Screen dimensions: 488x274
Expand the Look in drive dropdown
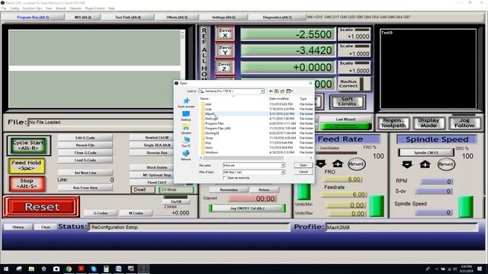(x=262, y=91)
